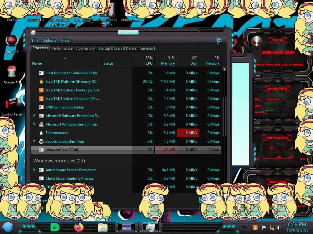Click Rainmeter's highlighted 0 MB/s disk cell

(188, 133)
